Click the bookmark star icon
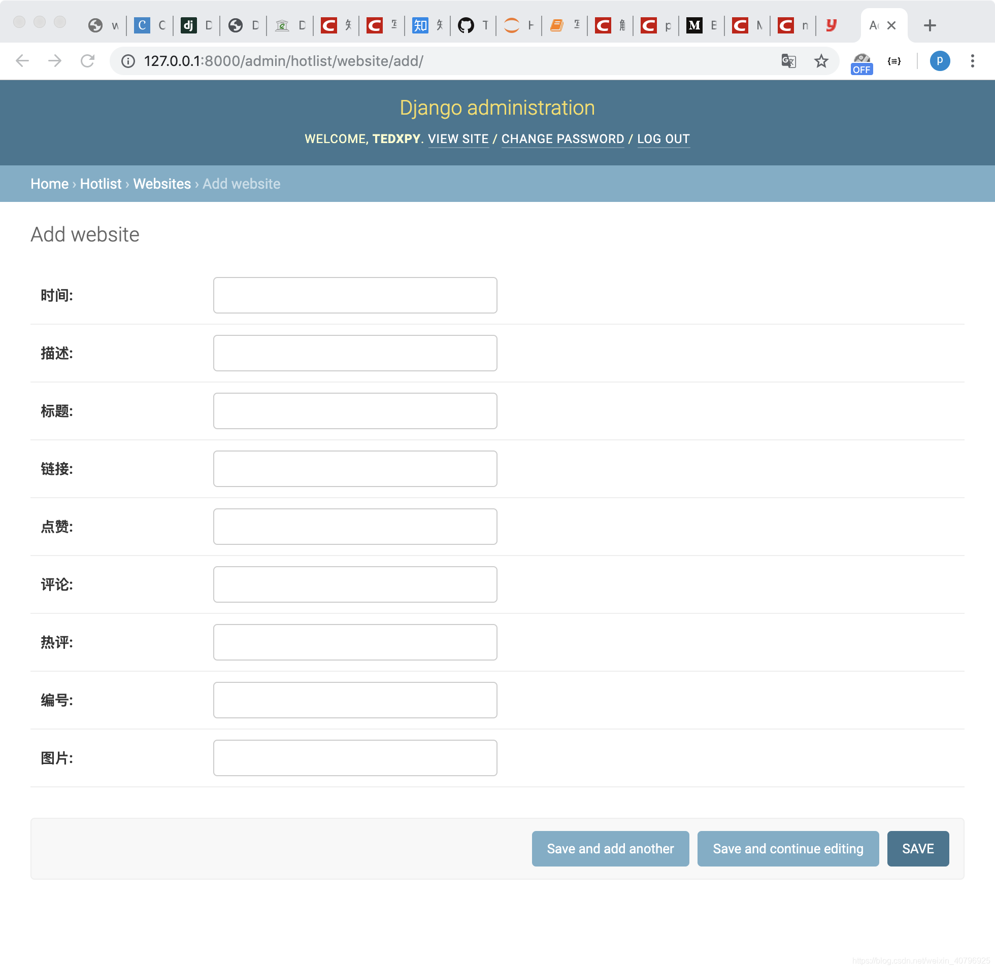995x970 pixels. coord(822,60)
